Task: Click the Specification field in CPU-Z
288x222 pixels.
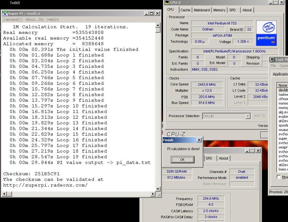Action: point(234,51)
